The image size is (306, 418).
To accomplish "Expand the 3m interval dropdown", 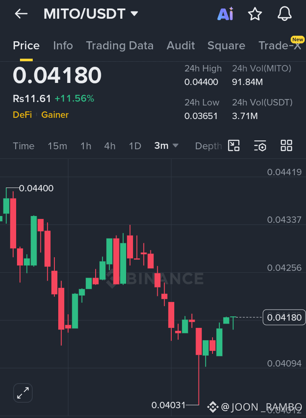I will point(166,146).
